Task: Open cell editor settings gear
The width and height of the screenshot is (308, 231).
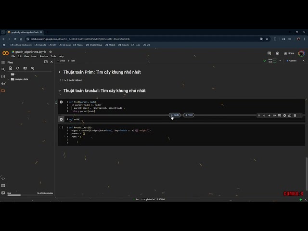Action: 284,115
